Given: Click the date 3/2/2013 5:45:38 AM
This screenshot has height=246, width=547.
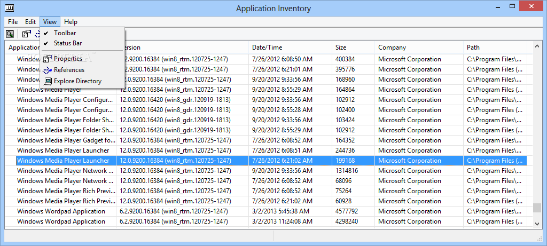Looking at the screenshot, I should tap(280, 211).
